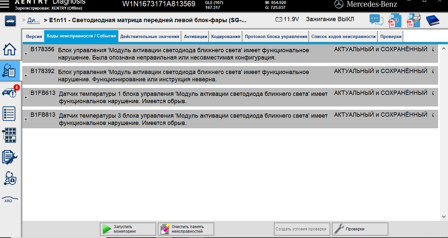Go back via Ди... breadcrumb link

coord(34,20)
